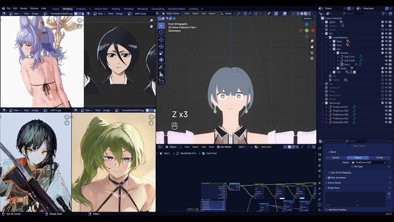Switch to the Shading workspace tab
This screenshot has width=394, height=222.
click(116, 9)
